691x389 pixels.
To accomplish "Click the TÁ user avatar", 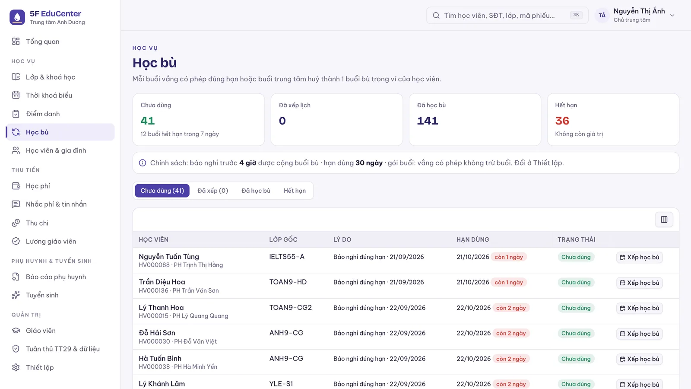I will pos(602,16).
